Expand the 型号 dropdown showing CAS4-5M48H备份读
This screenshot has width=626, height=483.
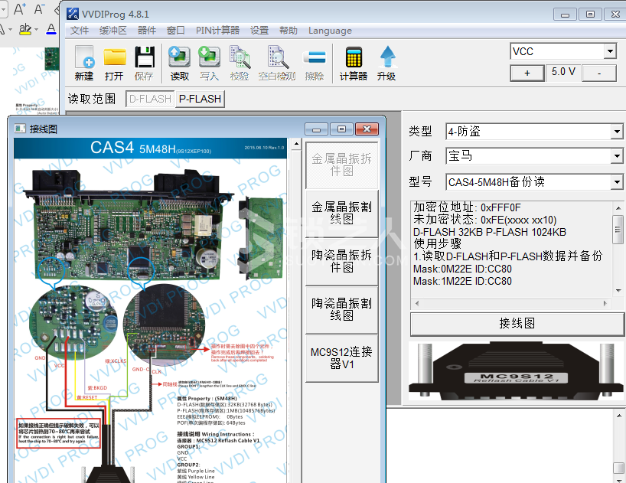(616, 182)
